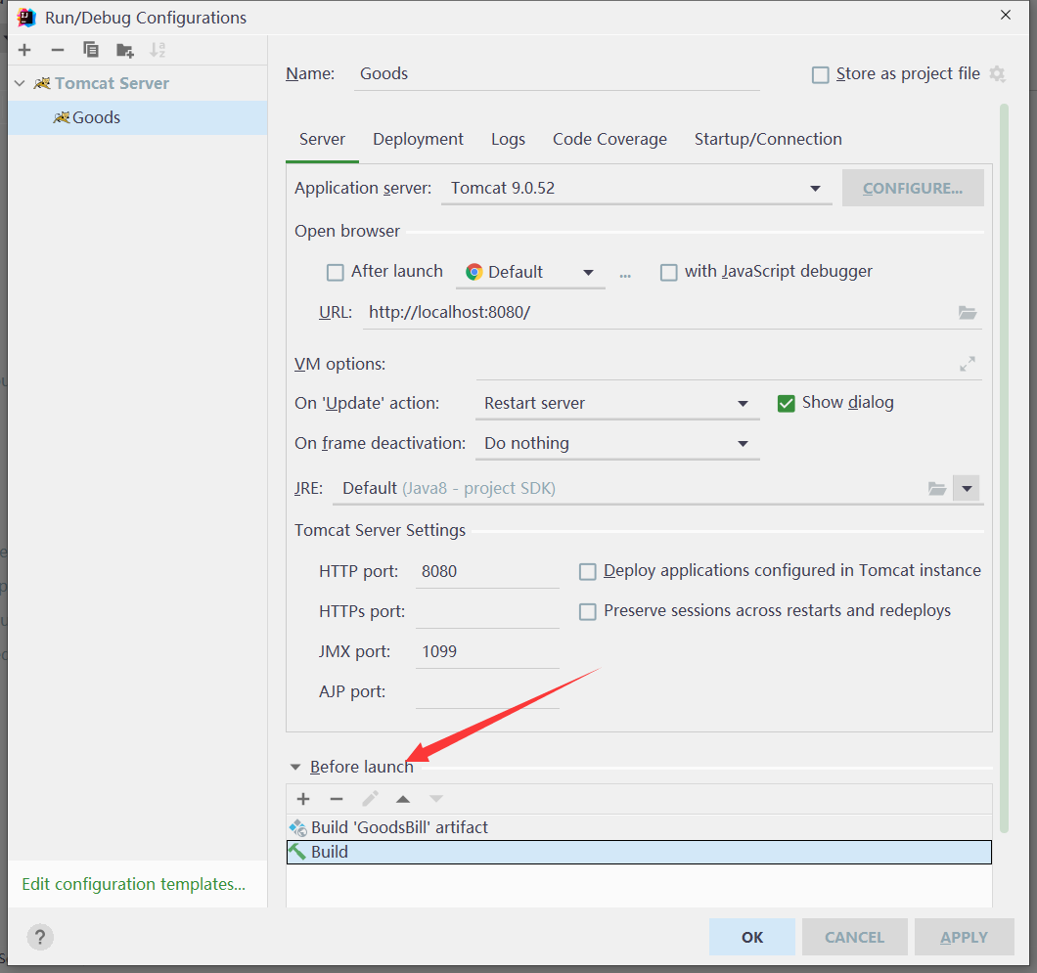This screenshot has width=1037, height=973.
Task: Remove selected configuration with minus icon
Action: point(58,50)
